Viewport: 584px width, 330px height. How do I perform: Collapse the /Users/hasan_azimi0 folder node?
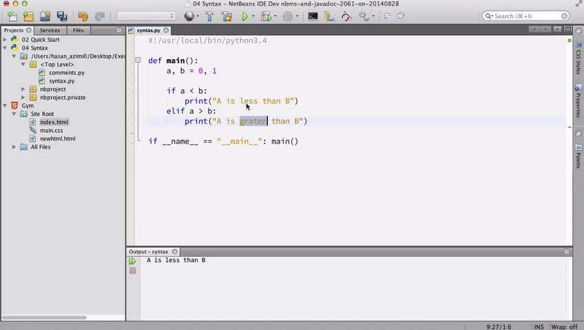pyautogui.click(x=14, y=56)
